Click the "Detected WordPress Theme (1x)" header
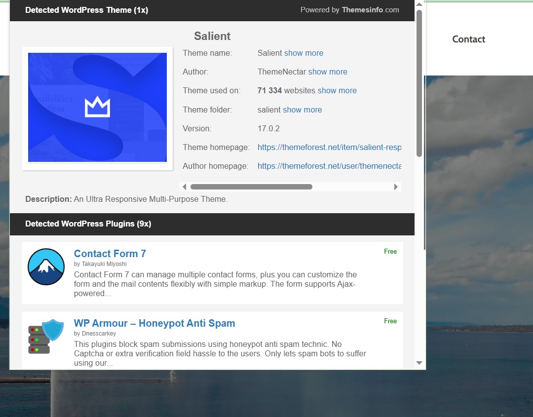The height and width of the screenshot is (417, 533). point(87,10)
